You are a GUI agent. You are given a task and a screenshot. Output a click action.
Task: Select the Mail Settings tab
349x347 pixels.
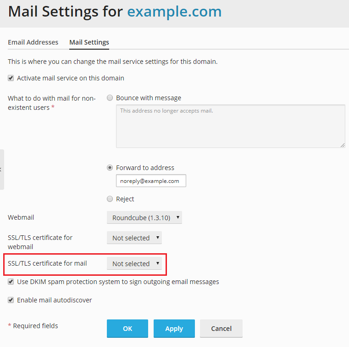click(x=89, y=42)
